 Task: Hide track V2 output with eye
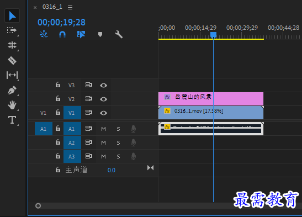click(x=103, y=99)
